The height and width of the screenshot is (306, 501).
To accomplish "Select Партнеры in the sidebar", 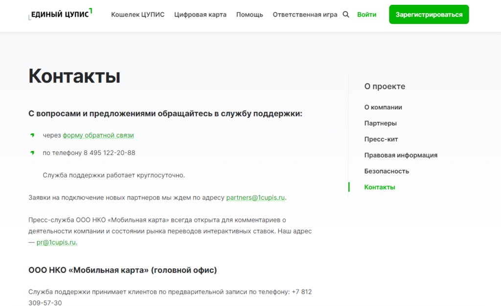I will [x=380, y=123].
